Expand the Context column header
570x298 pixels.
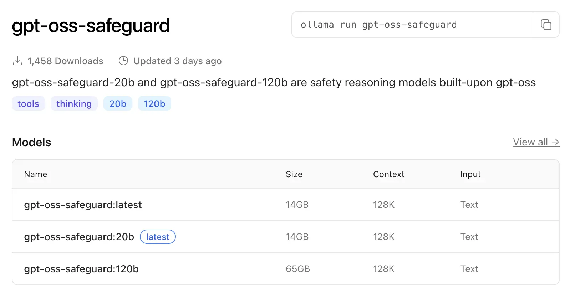pyautogui.click(x=388, y=174)
